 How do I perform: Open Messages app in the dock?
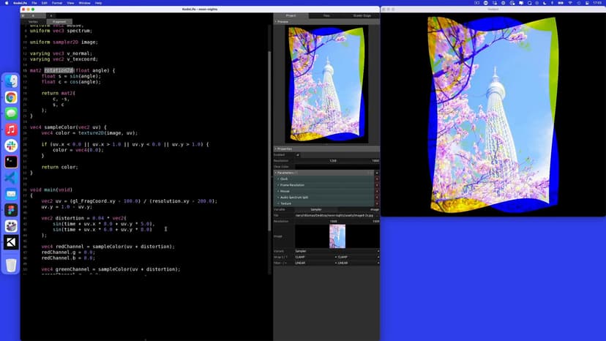[11, 113]
